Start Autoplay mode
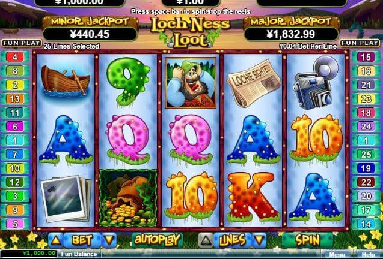 157,240
